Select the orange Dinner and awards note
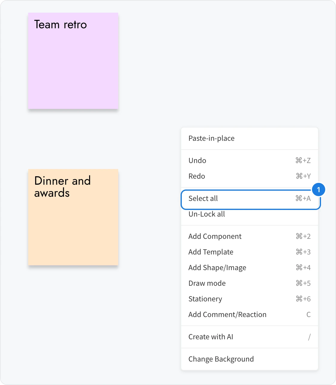This screenshot has width=336, height=385. click(73, 217)
